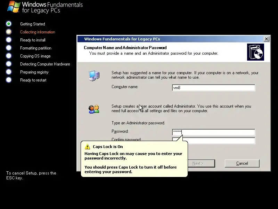The width and height of the screenshot is (278, 209).
Task: Click the Collecting information step indicator
Action: [9, 32]
